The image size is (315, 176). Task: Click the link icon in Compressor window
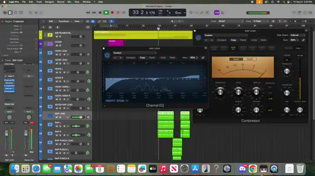(x=303, y=40)
